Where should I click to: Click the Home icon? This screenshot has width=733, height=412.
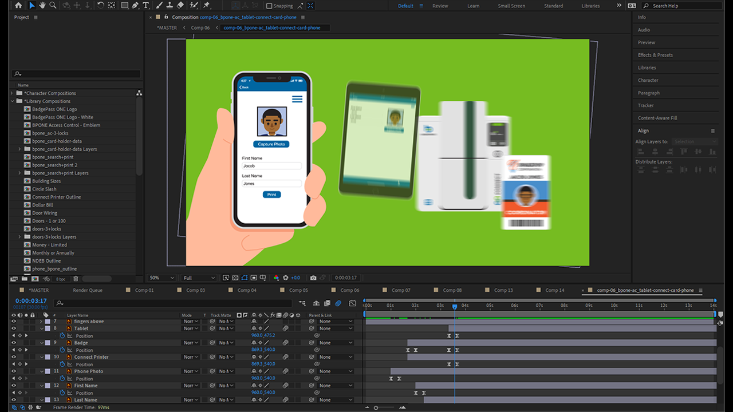pos(18,5)
